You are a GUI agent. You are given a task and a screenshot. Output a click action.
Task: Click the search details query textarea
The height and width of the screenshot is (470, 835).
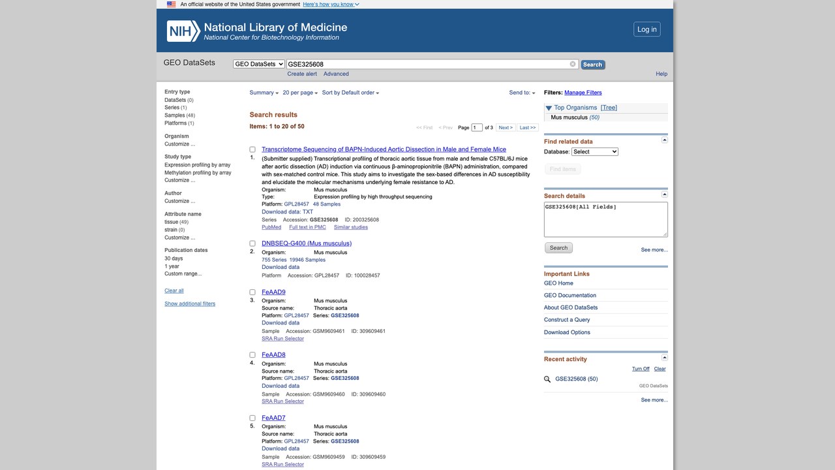click(606, 219)
